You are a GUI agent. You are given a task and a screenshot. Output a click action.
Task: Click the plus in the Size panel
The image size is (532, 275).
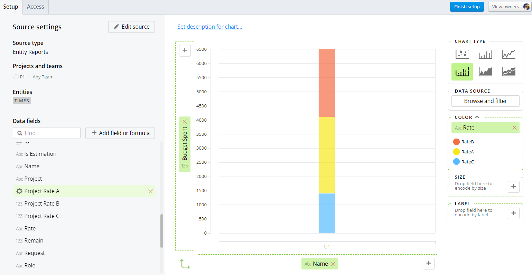tap(513, 187)
